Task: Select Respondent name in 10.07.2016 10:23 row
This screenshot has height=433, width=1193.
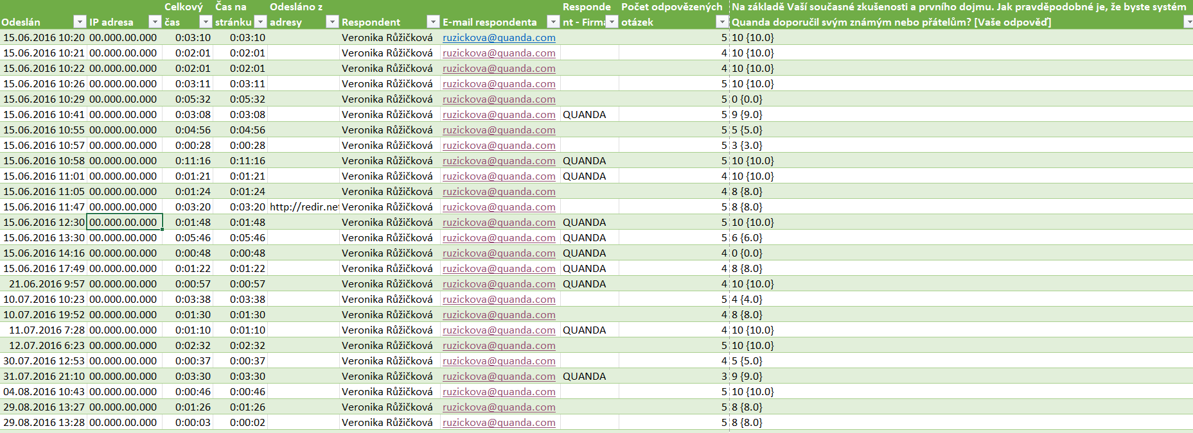Action: (x=389, y=299)
